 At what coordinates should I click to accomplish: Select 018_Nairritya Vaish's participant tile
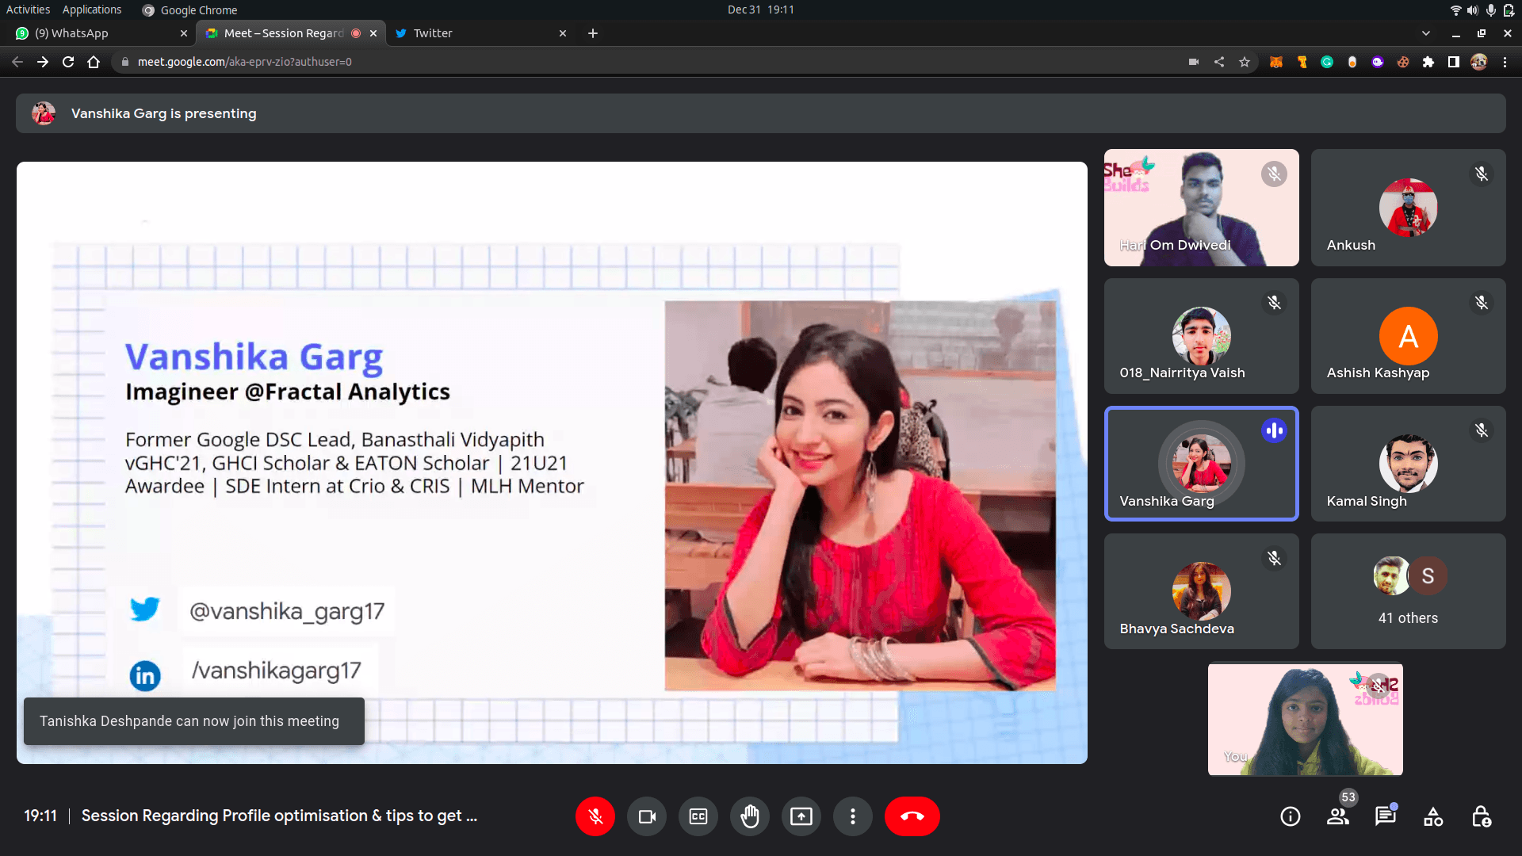[1202, 336]
